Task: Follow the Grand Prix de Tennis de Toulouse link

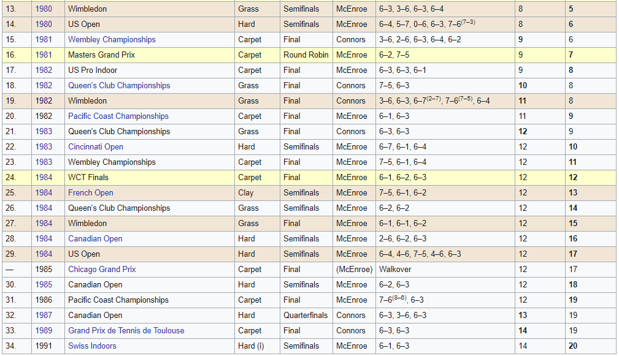Action: point(126,331)
